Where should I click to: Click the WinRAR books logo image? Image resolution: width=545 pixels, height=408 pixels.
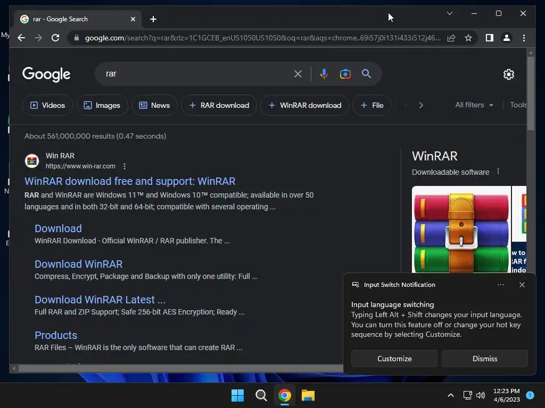pyautogui.click(x=461, y=229)
